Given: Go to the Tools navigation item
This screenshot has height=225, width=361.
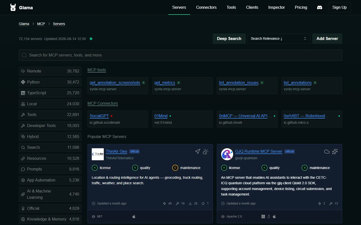Looking at the screenshot, I should click(231, 7).
